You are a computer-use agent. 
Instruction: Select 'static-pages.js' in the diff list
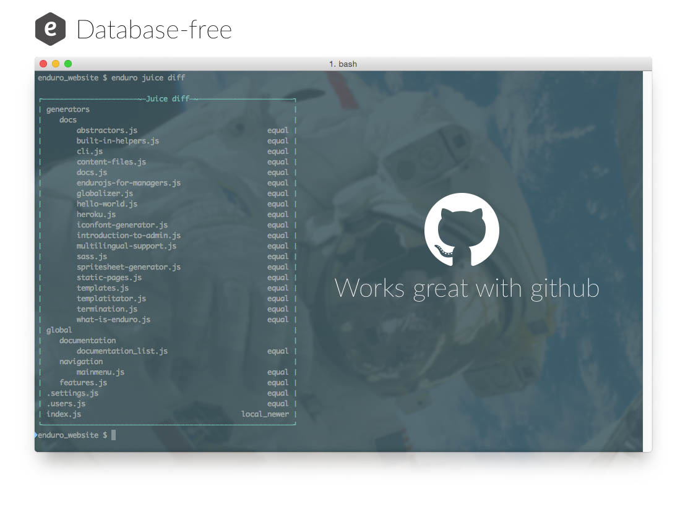pos(110,278)
